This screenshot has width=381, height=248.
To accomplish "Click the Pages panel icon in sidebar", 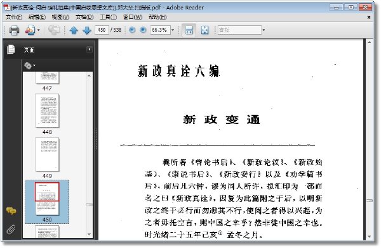I will click(11, 49).
